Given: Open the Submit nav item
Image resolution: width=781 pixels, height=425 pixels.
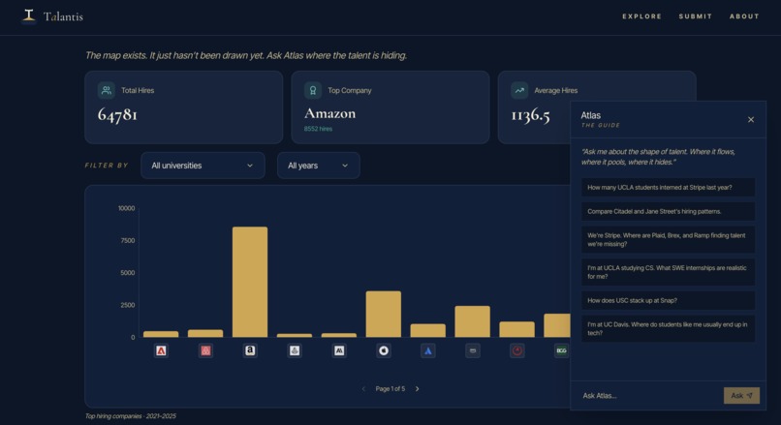Looking at the screenshot, I should 696,16.
